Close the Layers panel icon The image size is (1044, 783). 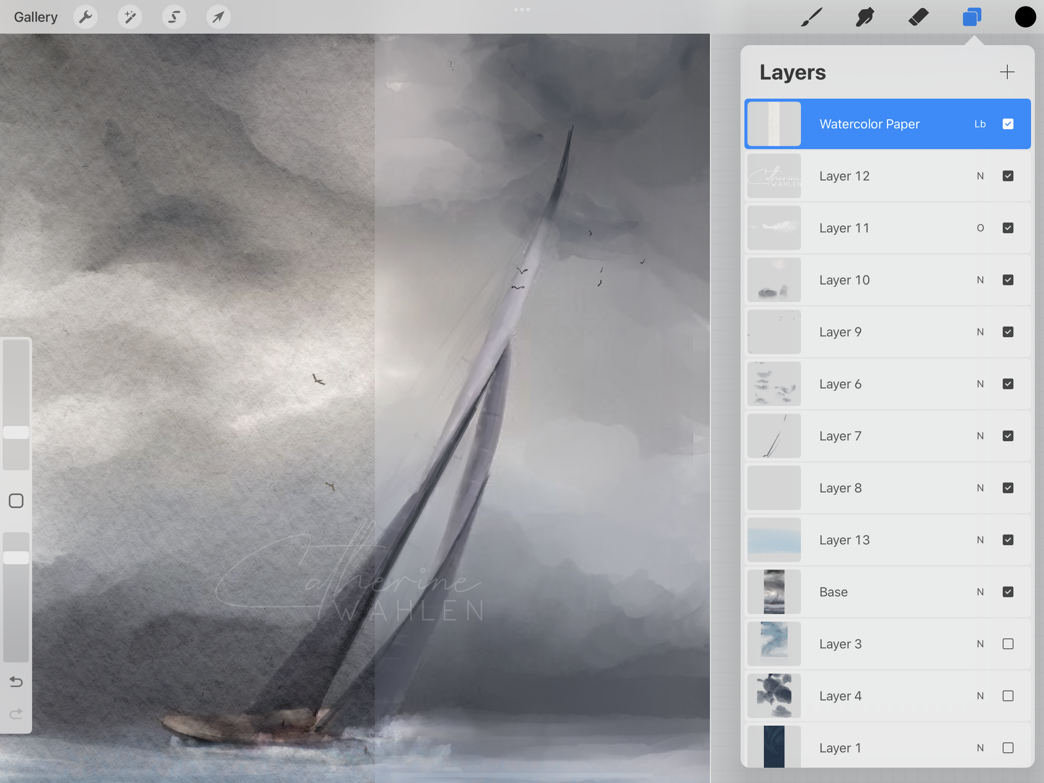click(972, 17)
